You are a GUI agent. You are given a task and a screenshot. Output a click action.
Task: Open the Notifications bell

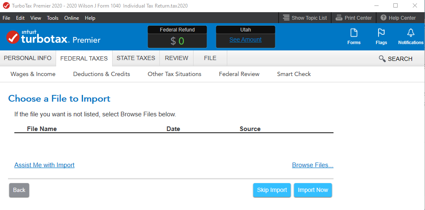point(411,37)
